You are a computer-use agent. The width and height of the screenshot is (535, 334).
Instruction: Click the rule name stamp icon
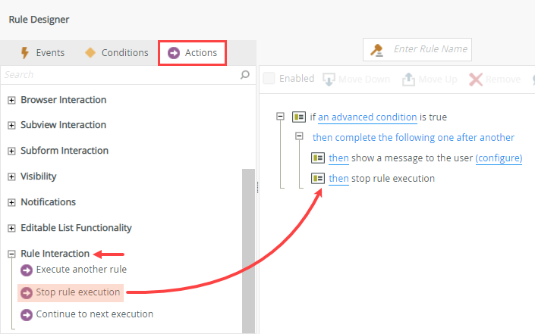(x=376, y=50)
